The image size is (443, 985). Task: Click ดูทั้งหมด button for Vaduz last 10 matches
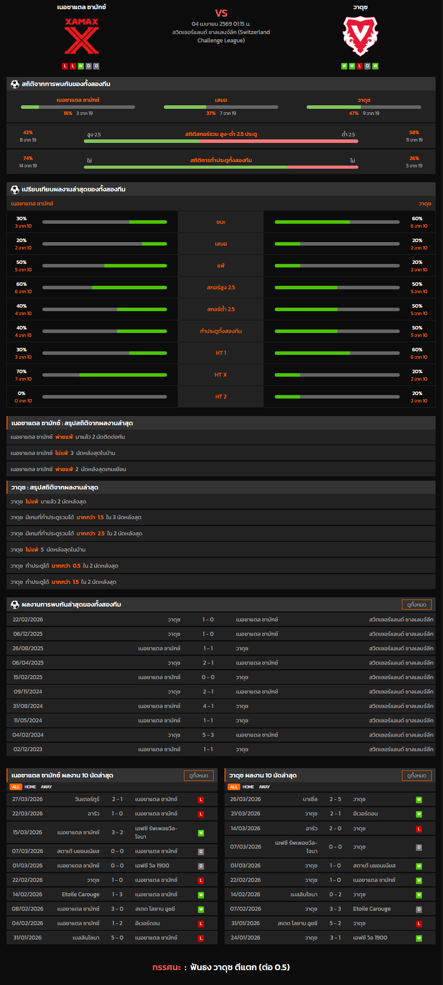click(x=416, y=775)
